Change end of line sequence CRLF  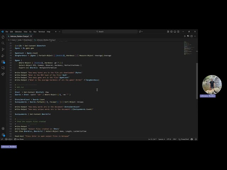pyautogui.click(x=175, y=139)
